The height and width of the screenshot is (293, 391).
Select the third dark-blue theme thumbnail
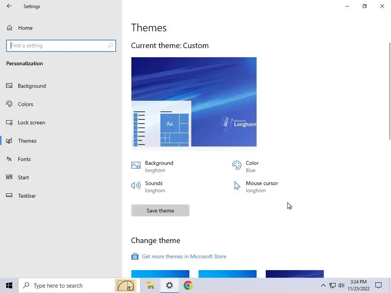tap(295, 274)
